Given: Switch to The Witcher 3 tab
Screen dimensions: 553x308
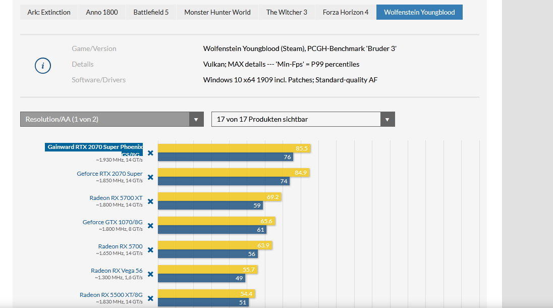Looking at the screenshot, I should tap(287, 12).
